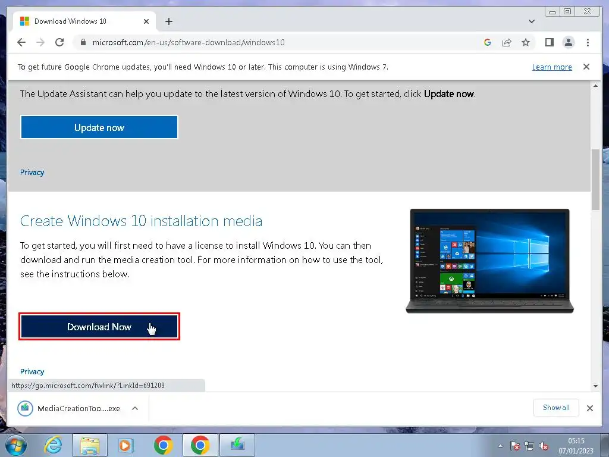This screenshot has height=457, width=609.
Task: Click the Download Now button
Action: coord(99,327)
